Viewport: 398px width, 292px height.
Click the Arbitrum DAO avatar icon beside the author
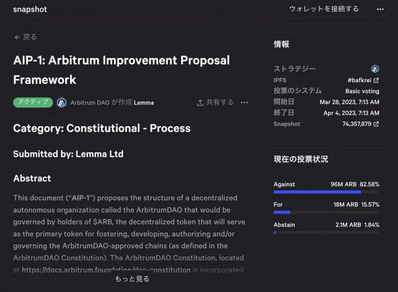62,103
